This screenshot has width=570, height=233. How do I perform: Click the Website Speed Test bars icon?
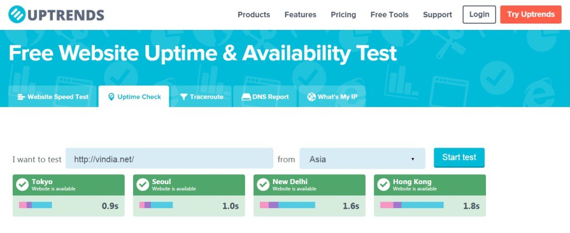click(x=22, y=97)
